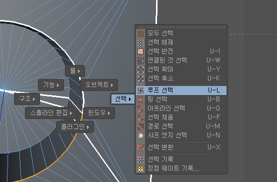The image size is (277, 182).
Task: Select 연결된 것 선택 menu entry
Action: (181, 60)
